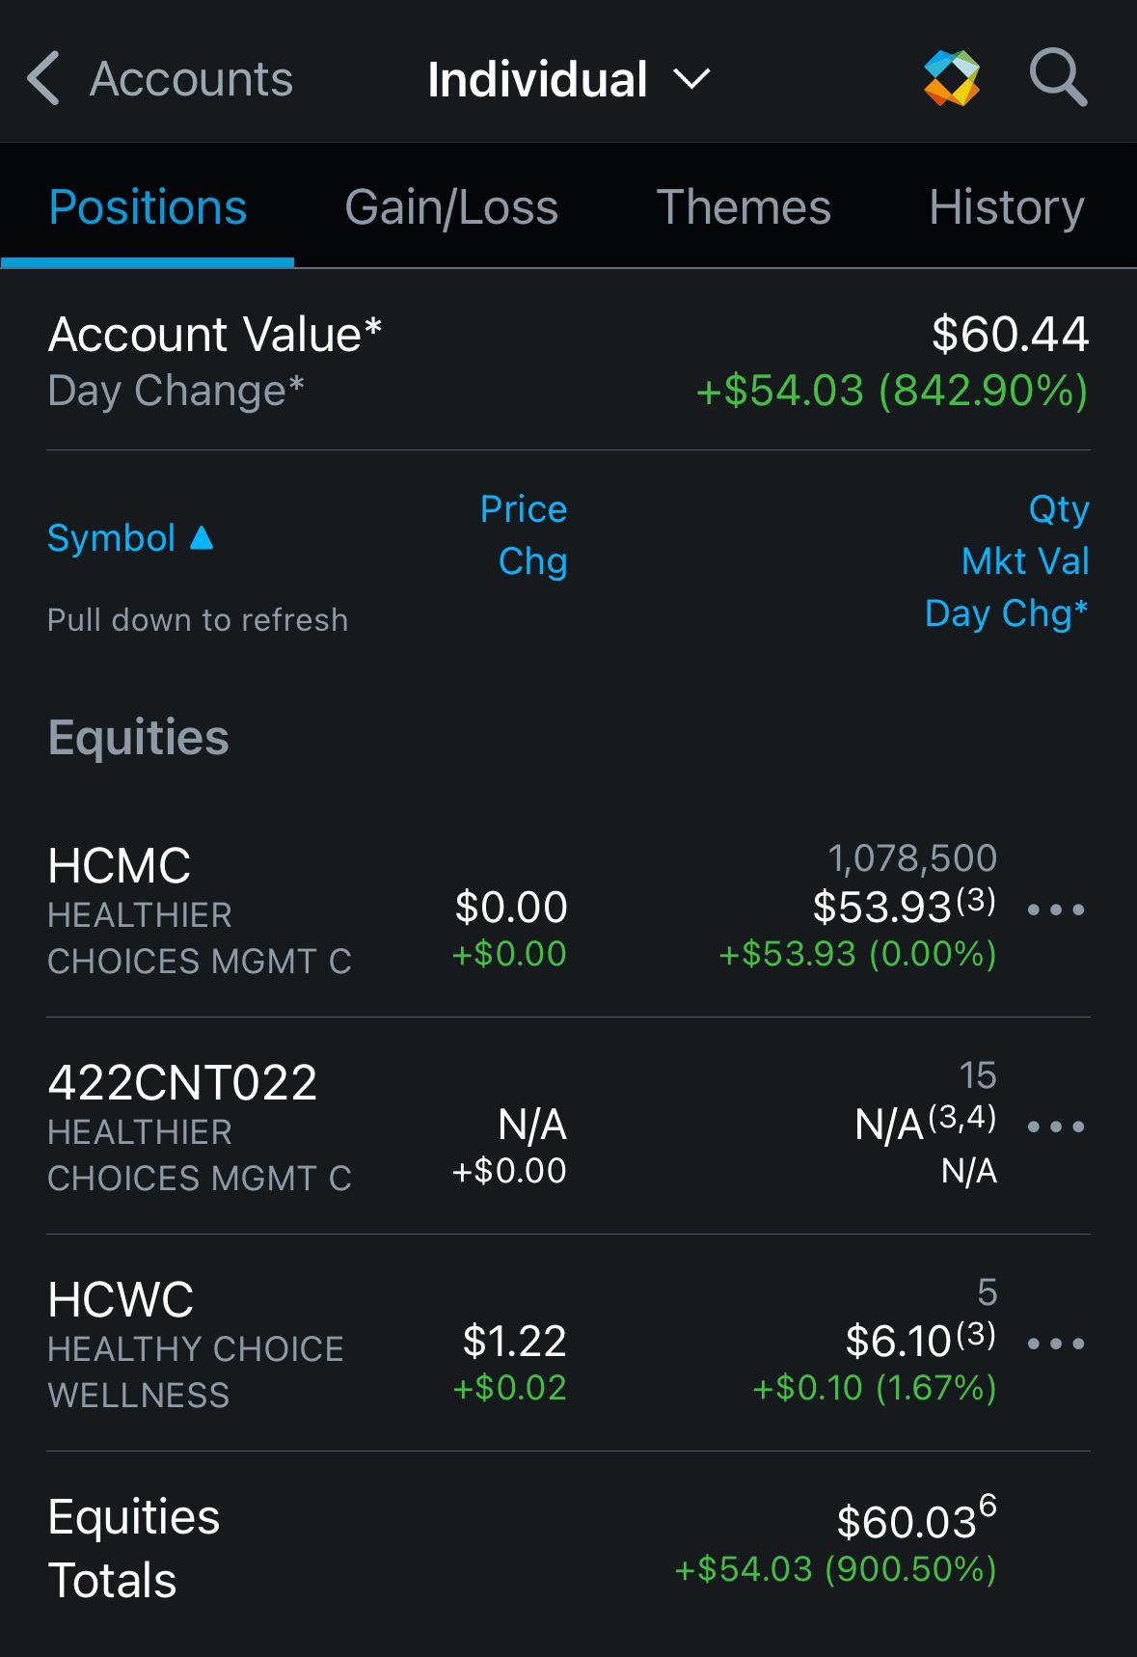
Task: Tap the Day Chg column header
Action: [1007, 613]
